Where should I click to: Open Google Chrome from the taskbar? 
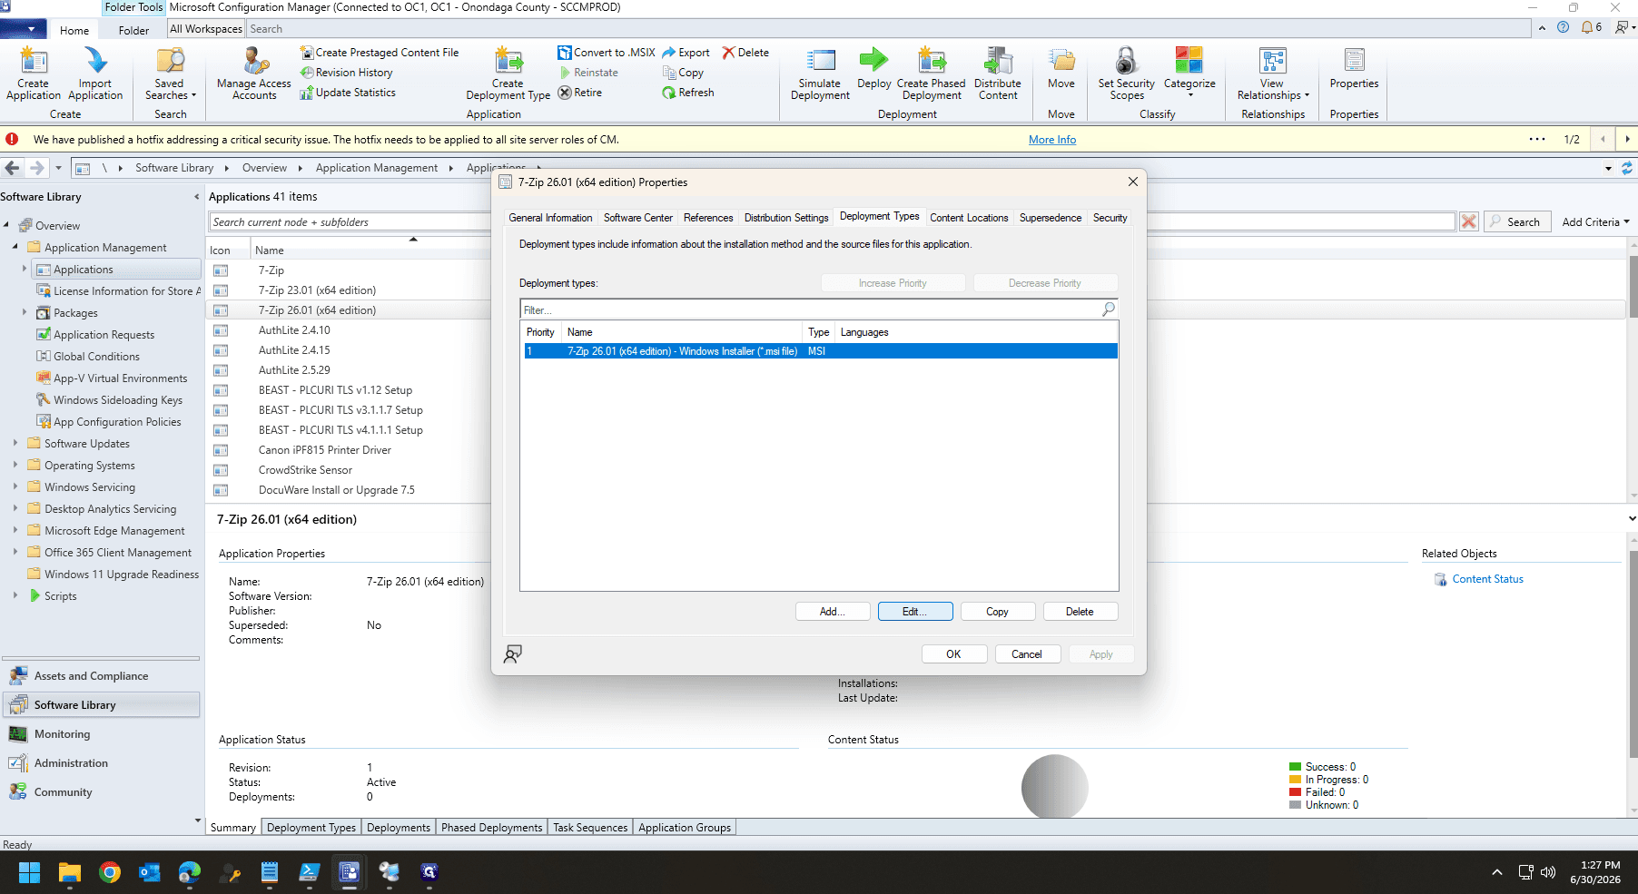tap(110, 873)
